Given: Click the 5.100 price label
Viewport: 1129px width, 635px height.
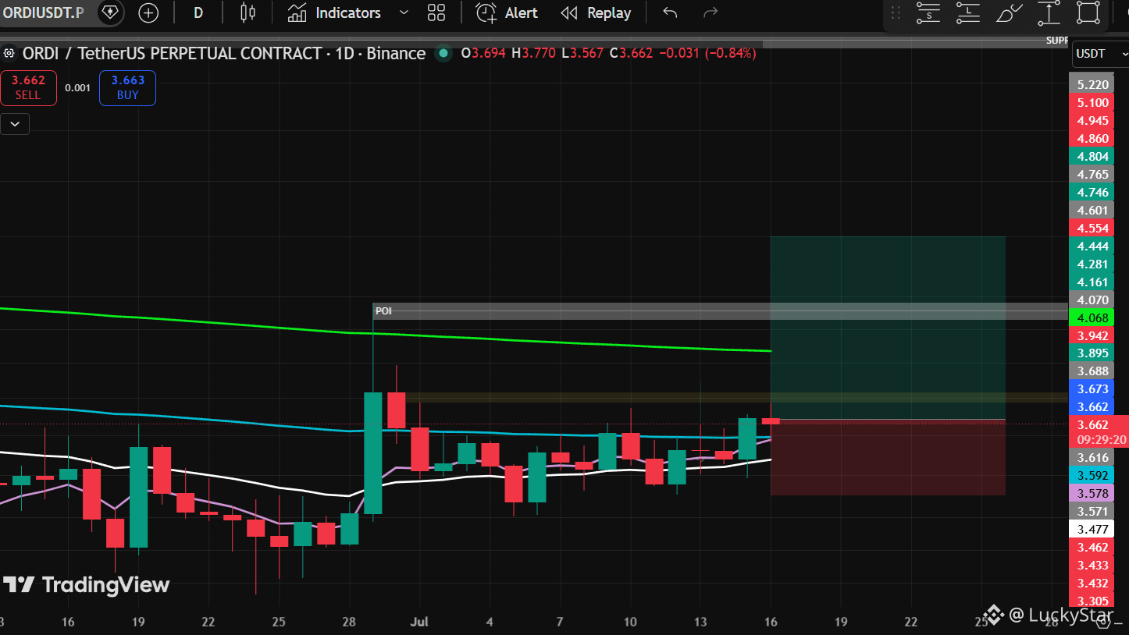Looking at the screenshot, I should pyautogui.click(x=1092, y=102).
